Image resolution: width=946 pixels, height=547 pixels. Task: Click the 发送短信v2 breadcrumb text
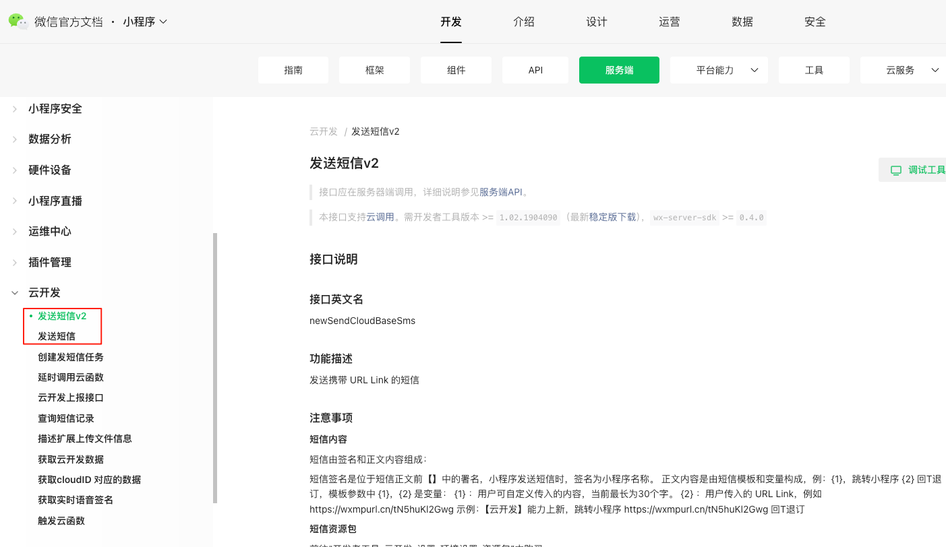376,131
